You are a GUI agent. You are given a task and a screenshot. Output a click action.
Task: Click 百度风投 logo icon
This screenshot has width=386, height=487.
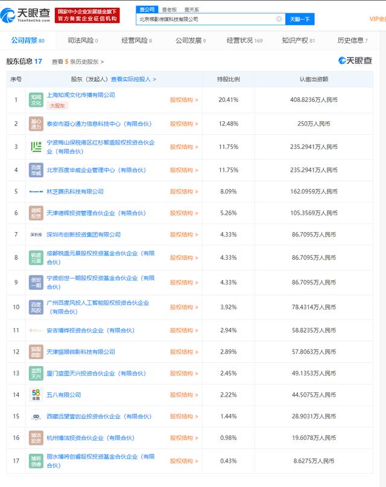tap(36, 307)
